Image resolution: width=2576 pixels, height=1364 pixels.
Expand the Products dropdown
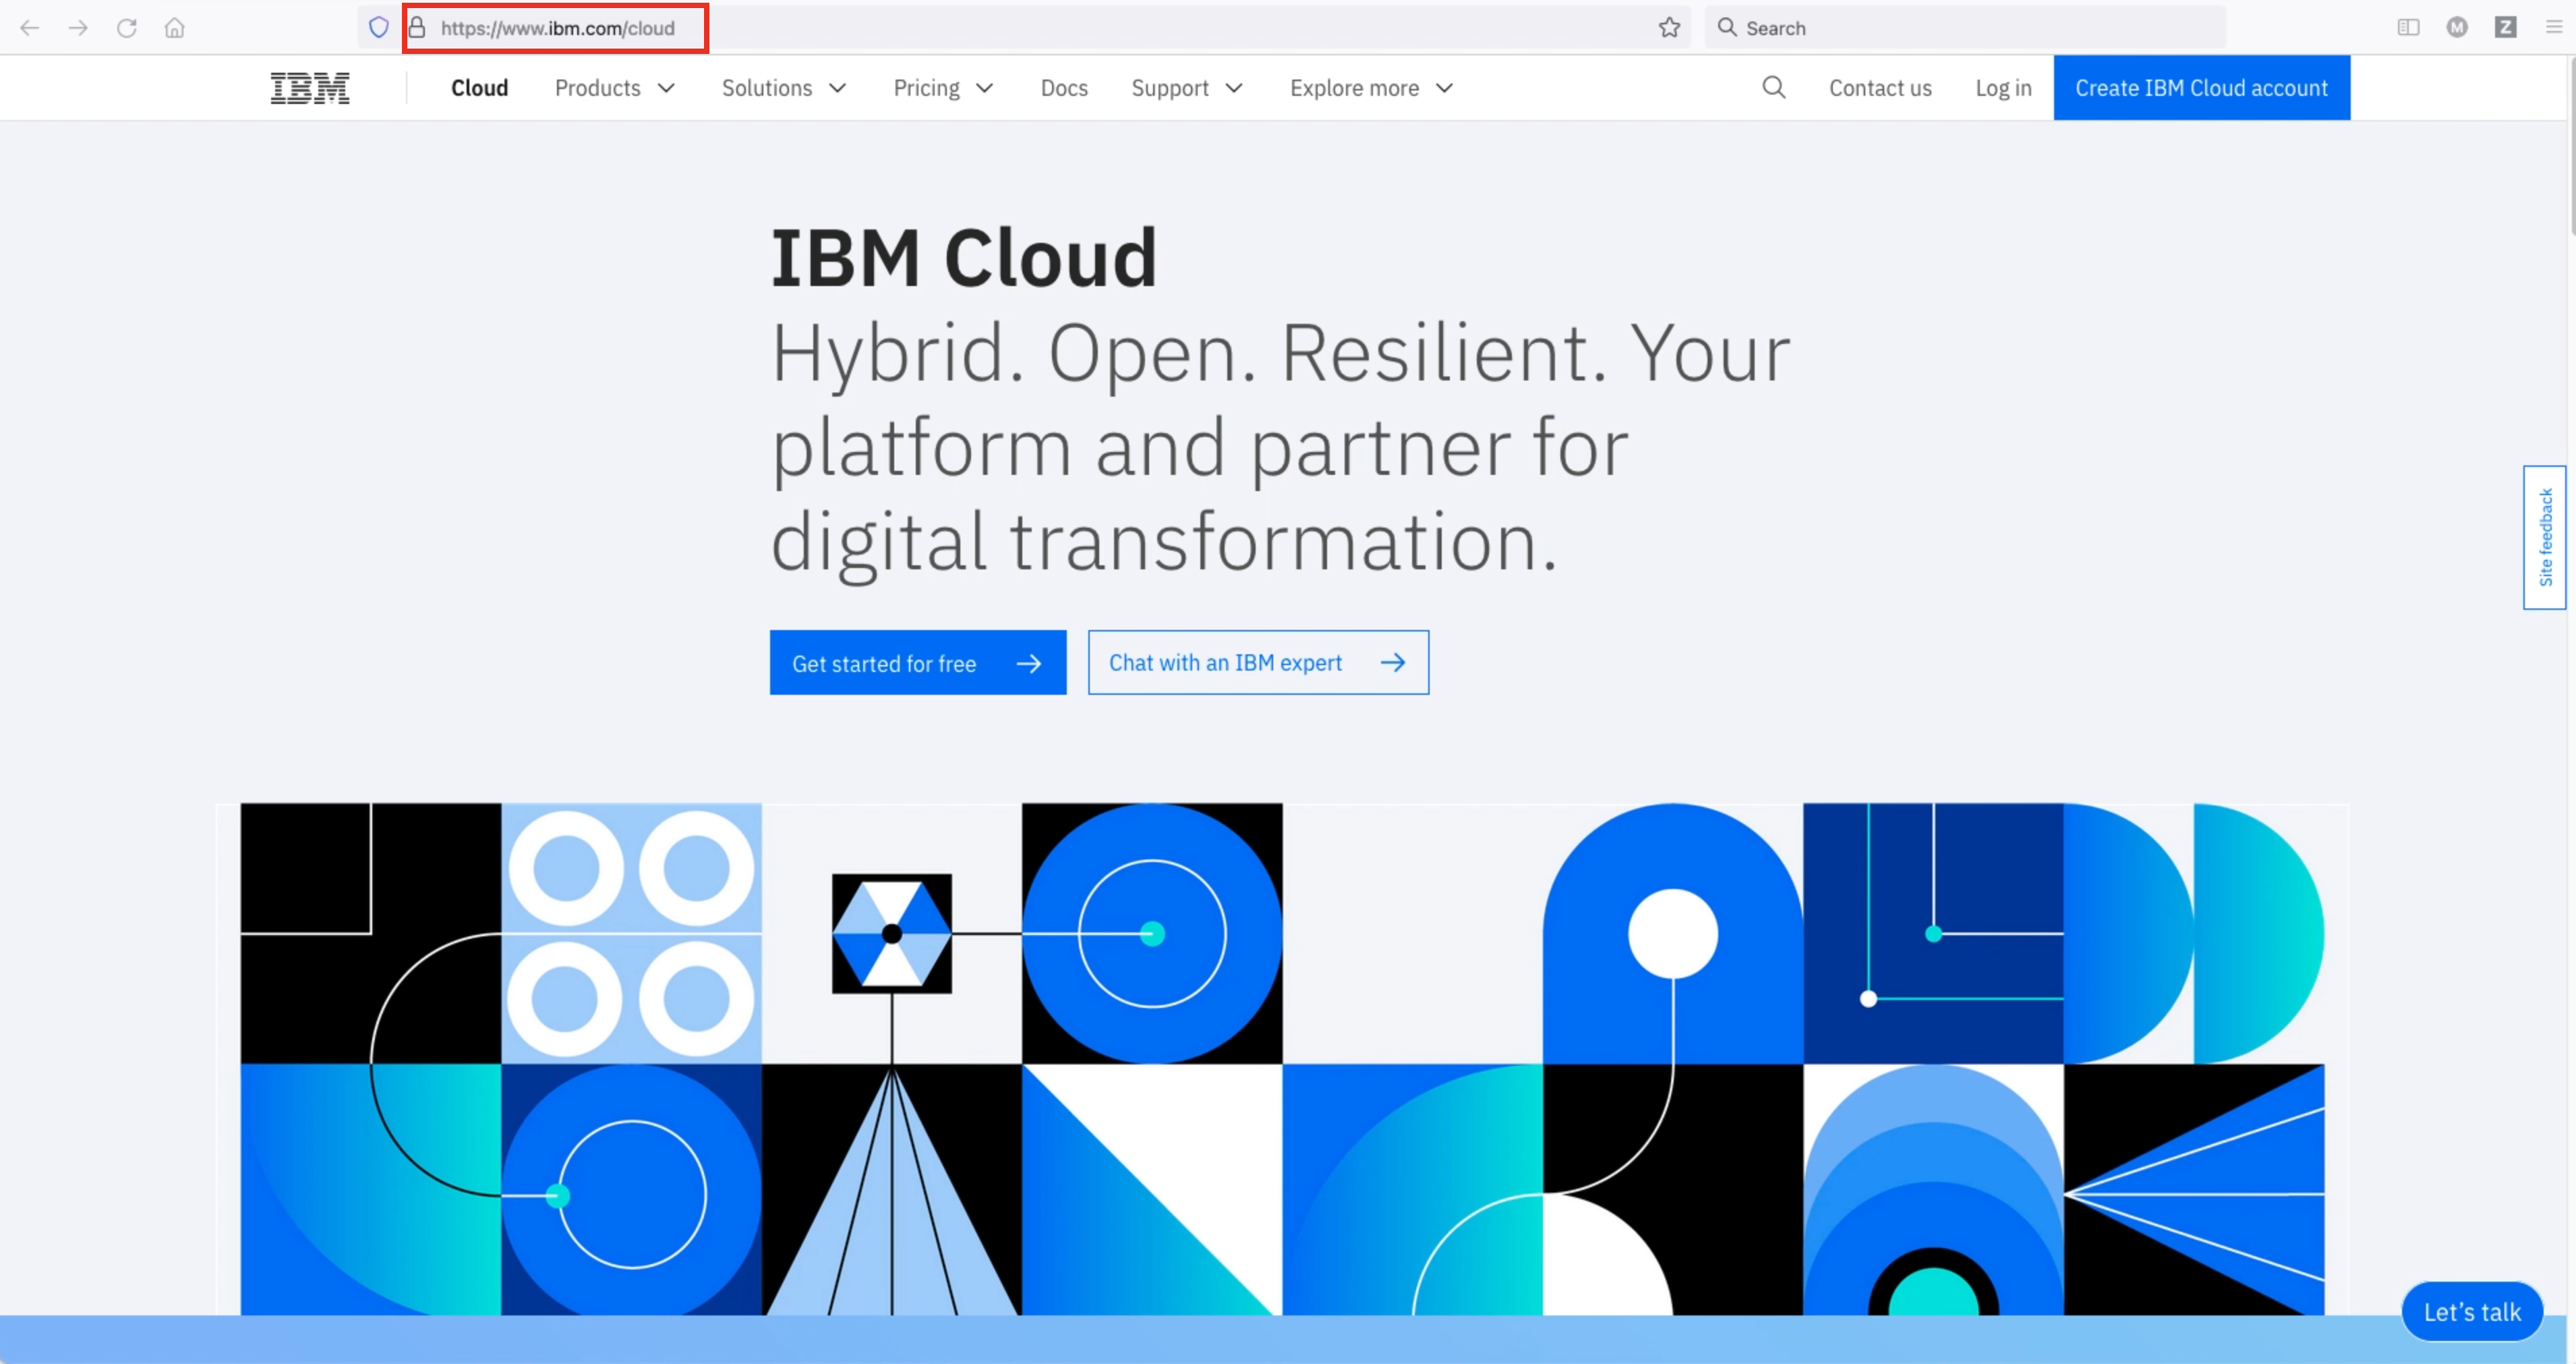pyautogui.click(x=614, y=88)
